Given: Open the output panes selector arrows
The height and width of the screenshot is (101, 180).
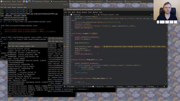Looking at the screenshot, I should tap(157, 86).
